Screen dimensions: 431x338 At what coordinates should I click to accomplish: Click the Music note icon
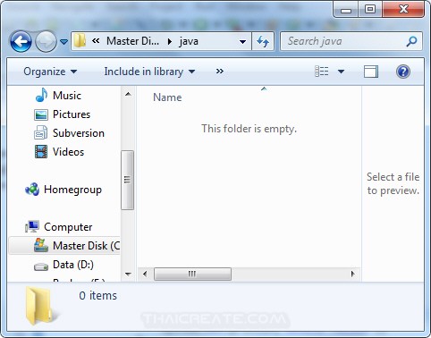pyautogui.click(x=41, y=95)
